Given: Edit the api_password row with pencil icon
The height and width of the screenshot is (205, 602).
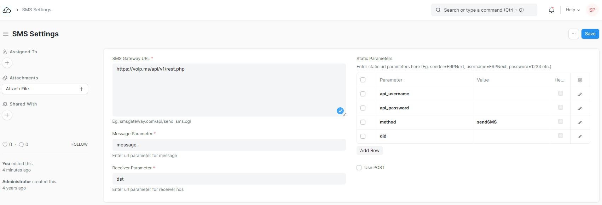Looking at the screenshot, I should (580, 108).
